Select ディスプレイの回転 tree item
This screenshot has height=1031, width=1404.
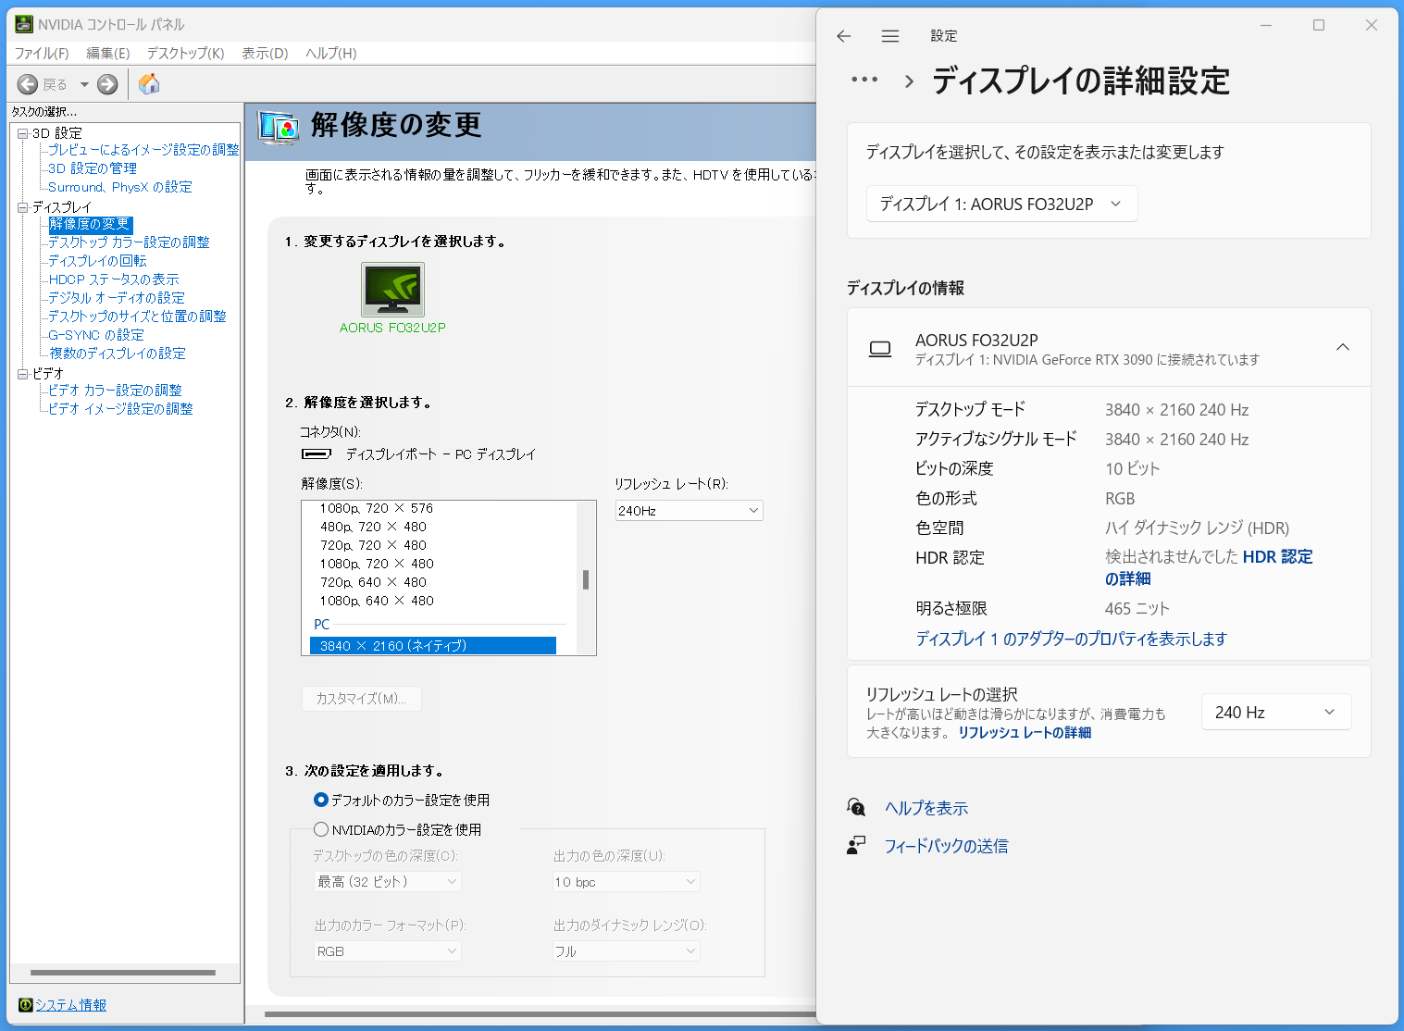(x=97, y=261)
